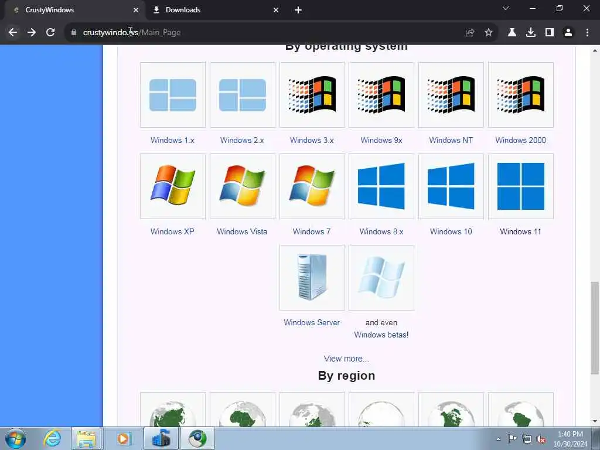Go forward to the next page
The width and height of the screenshot is (600, 450).
coord(32,33)
